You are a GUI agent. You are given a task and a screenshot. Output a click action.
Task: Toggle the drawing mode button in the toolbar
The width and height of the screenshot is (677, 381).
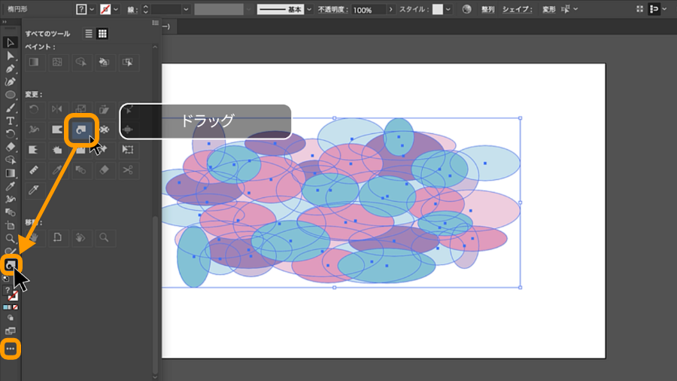pos(11,318)
